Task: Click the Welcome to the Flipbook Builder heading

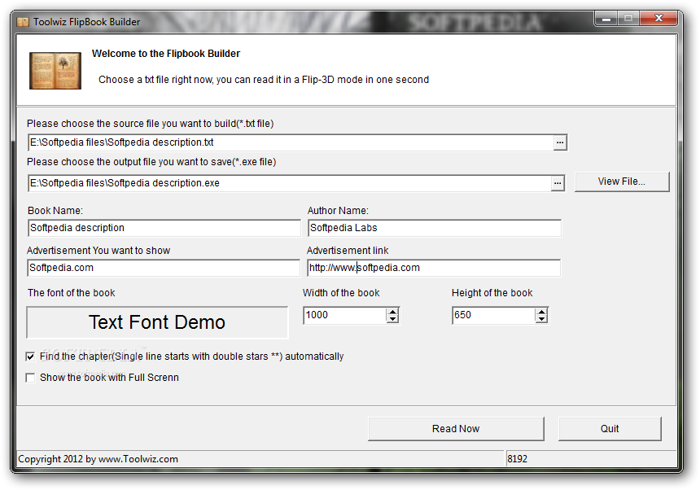Action: pos(166,54)
